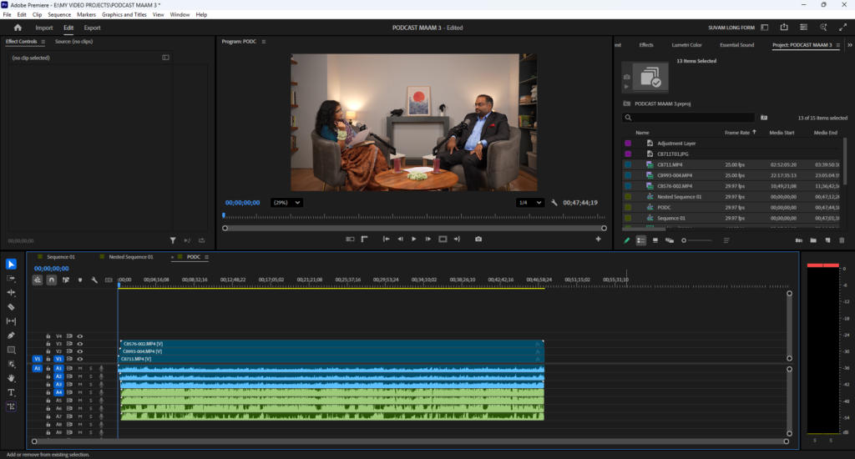Select the Selection tool arrow
855x459 pixels.
tap(11, 265)
